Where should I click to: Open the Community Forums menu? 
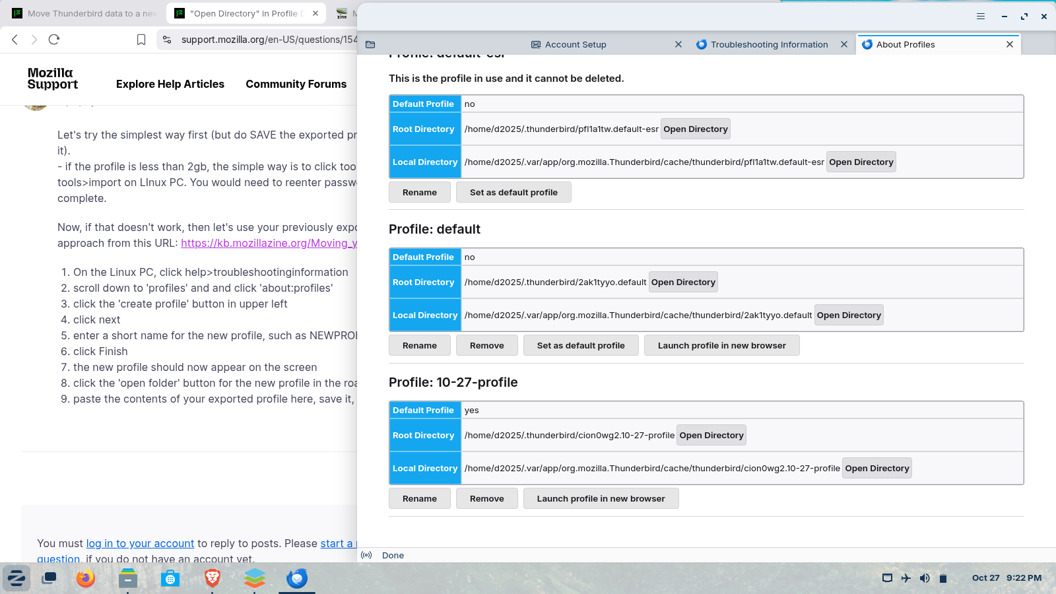point(296,84)
